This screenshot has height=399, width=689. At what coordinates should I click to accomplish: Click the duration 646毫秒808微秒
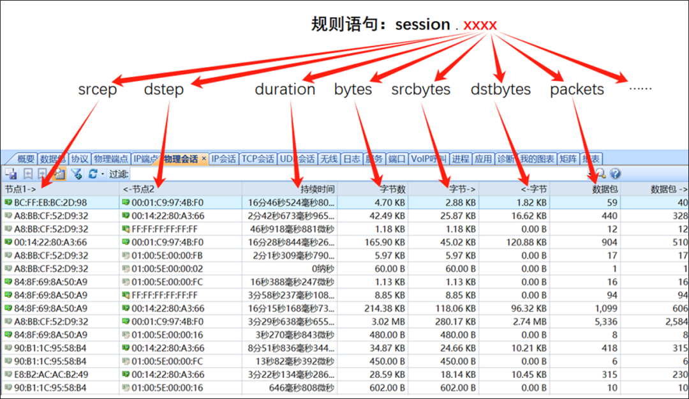click(x=301, y=388)
